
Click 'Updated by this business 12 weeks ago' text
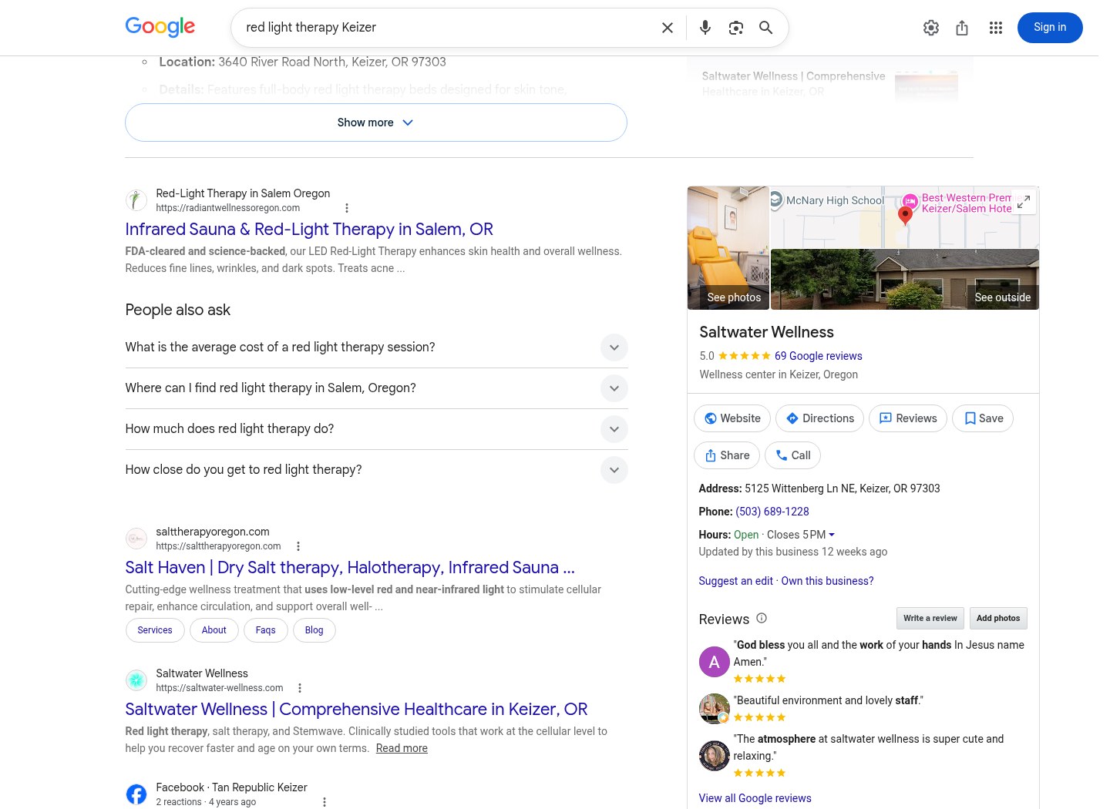793,552
